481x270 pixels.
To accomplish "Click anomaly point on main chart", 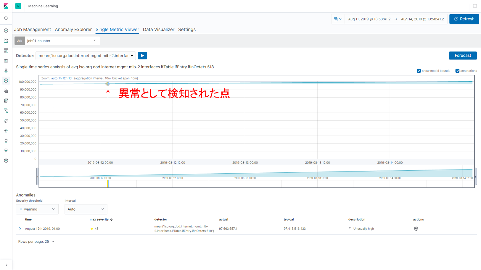I will click(x=108, y=84).
